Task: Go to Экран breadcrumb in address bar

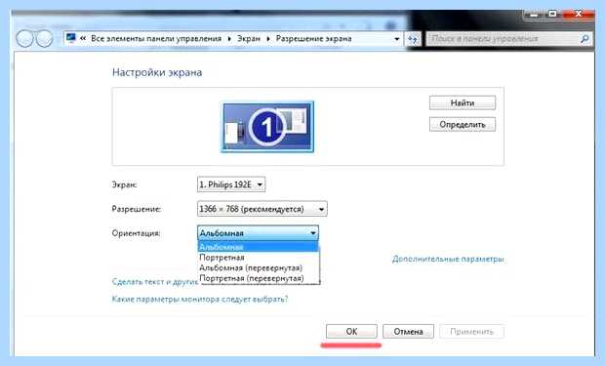Action: pyautogui.click(x=249, y=39)
